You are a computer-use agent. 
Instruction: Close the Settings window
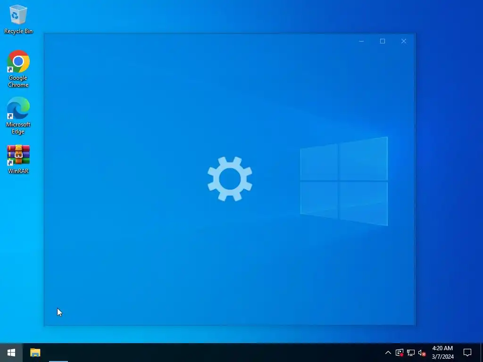[x=404, y=41]
